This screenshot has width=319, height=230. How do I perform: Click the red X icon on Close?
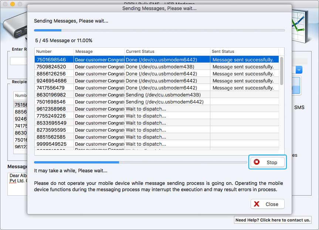pos(257,204)
